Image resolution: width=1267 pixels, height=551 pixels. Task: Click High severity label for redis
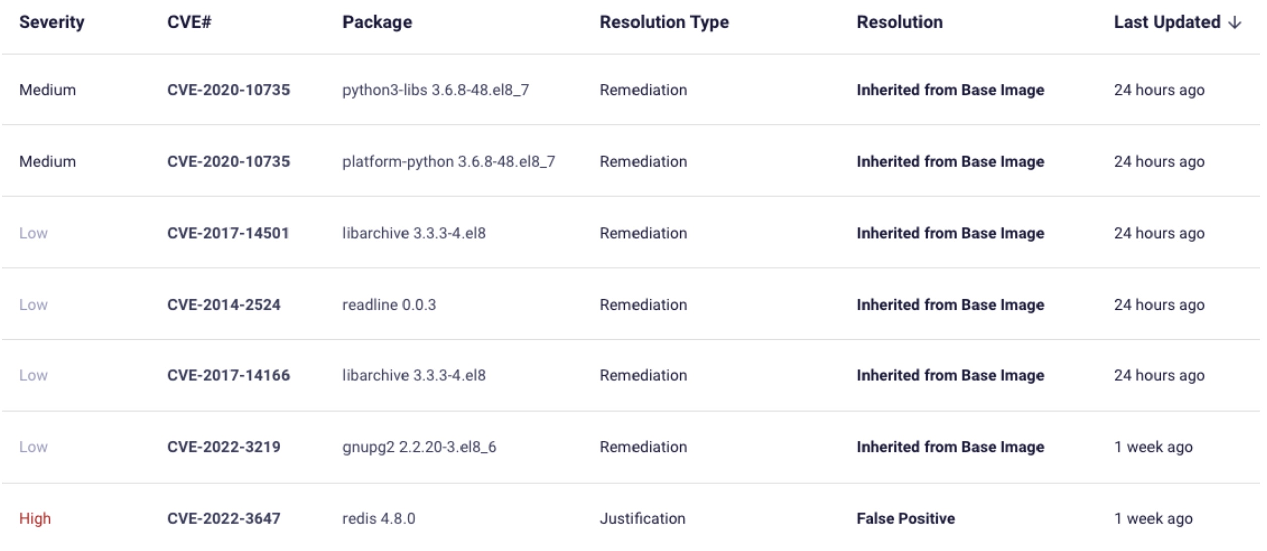35,518
